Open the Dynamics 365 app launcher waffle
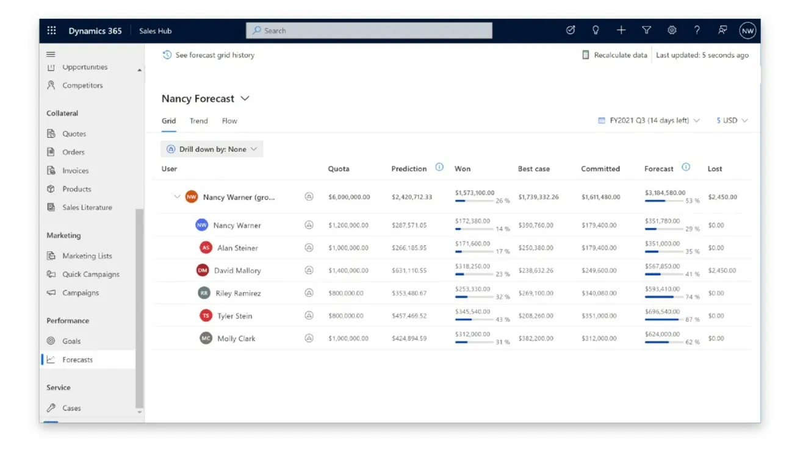The height and width of the screenshot is (450, 803). coord(51,30)
